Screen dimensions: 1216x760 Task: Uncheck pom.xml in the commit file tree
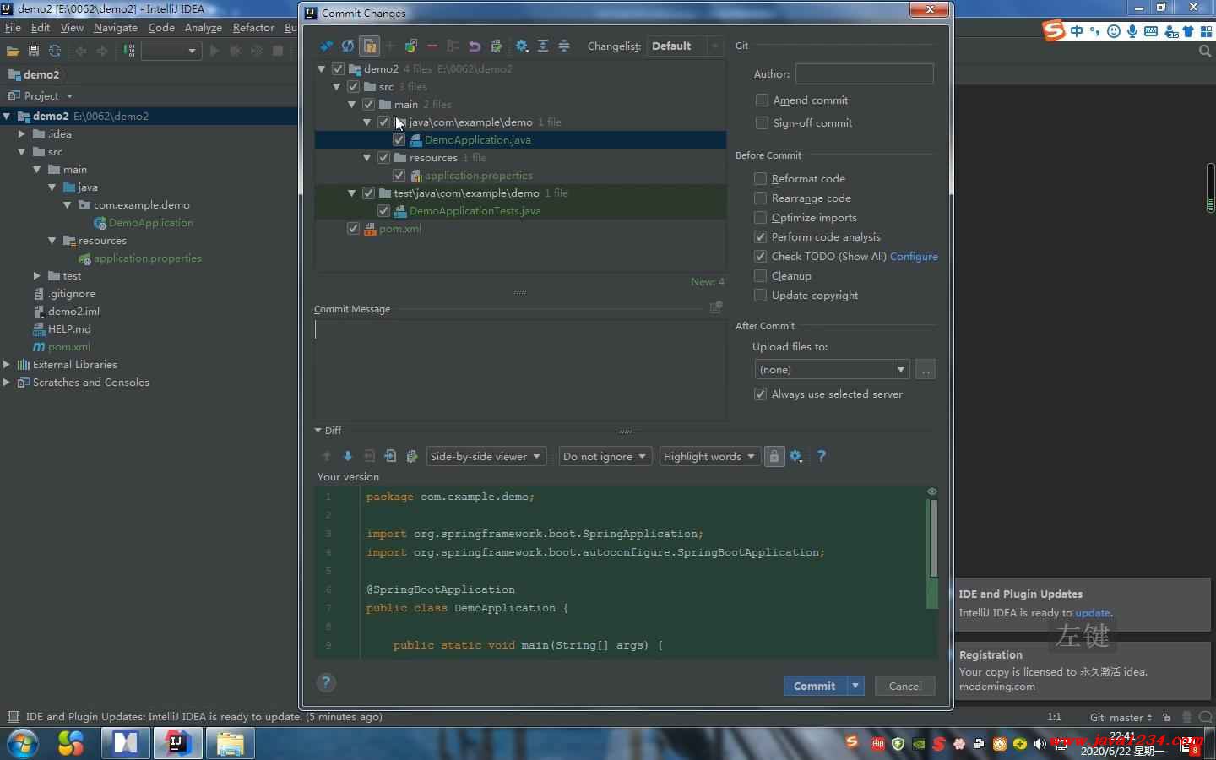353,228
